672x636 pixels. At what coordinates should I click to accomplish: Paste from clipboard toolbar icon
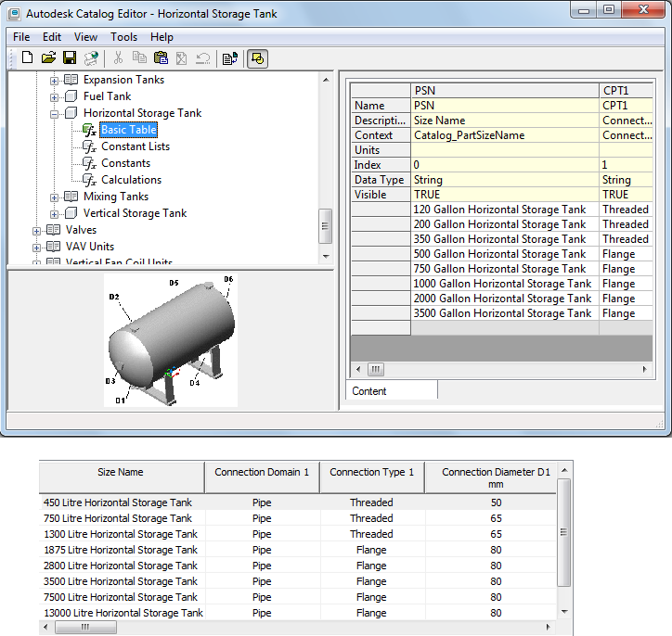pyautogui.click(x=161, y=57)
